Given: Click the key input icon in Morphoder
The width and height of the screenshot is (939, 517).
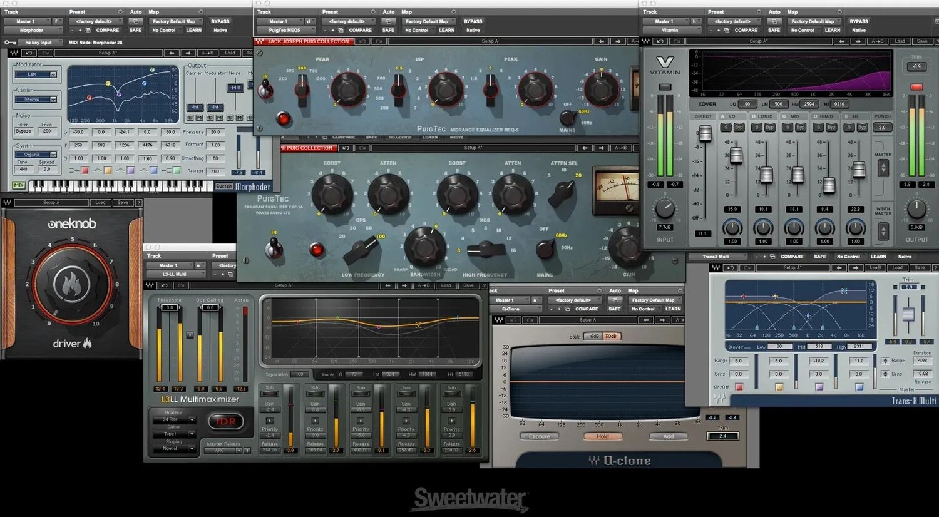Looking at the screenshot, I should pos(10,43).
